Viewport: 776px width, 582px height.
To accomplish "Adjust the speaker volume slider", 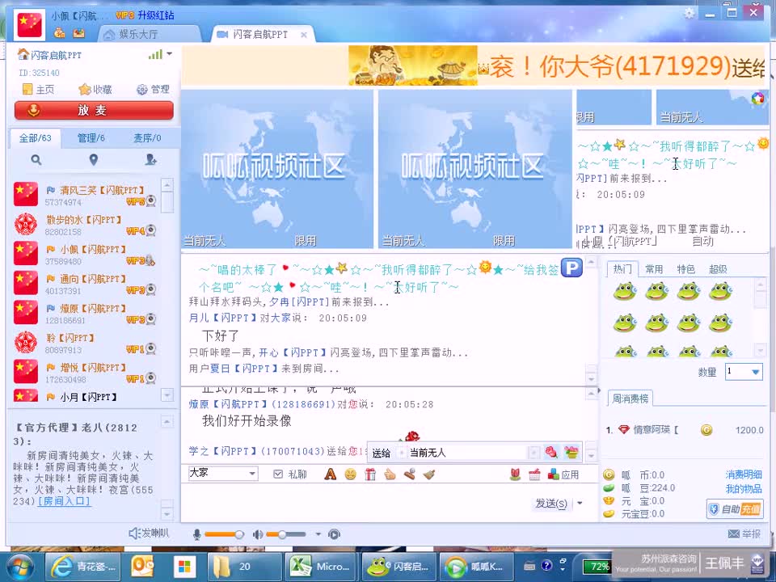I will (286, 534).
